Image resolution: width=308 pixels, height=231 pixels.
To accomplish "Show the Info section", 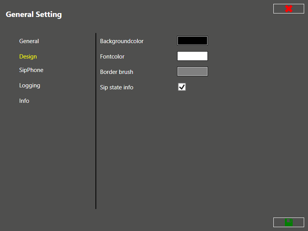I will click(24, 101).
